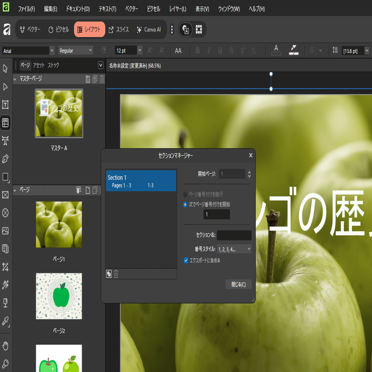Select the gradient Fill tool
The width and height of the screenshot is (372, 372).
click(x=5, y=285)
